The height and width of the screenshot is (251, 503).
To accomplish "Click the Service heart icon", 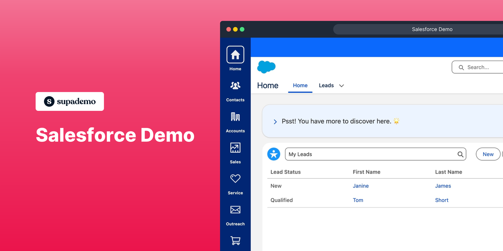I will [235, 179].
